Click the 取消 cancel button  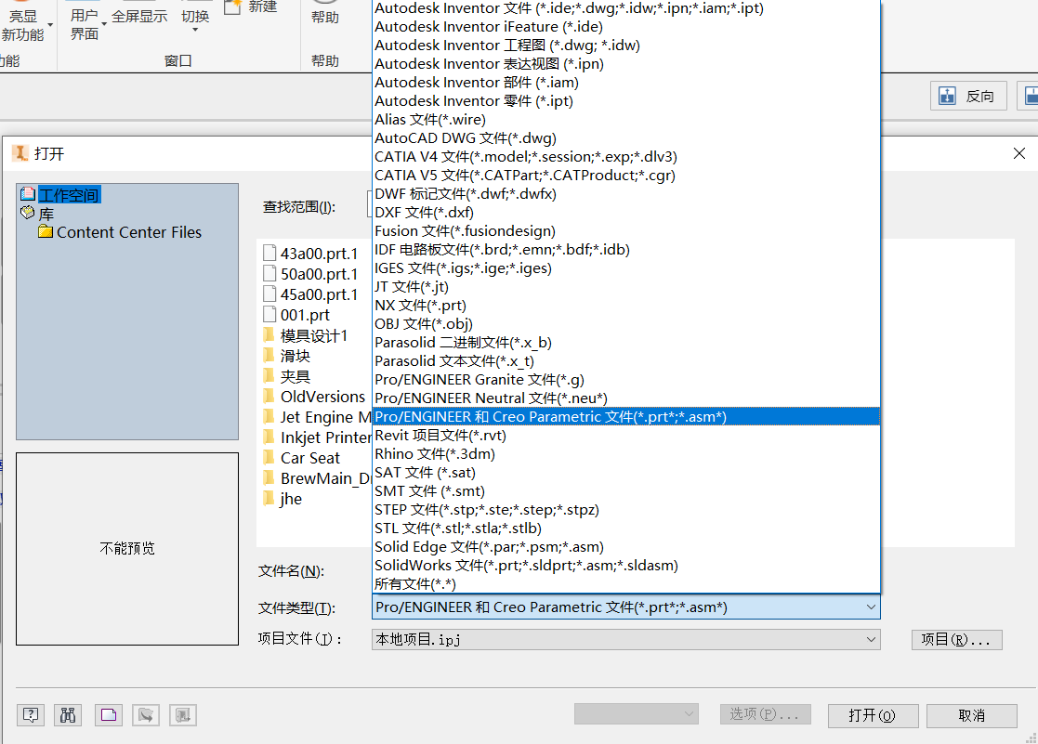(x=972, y=715)
